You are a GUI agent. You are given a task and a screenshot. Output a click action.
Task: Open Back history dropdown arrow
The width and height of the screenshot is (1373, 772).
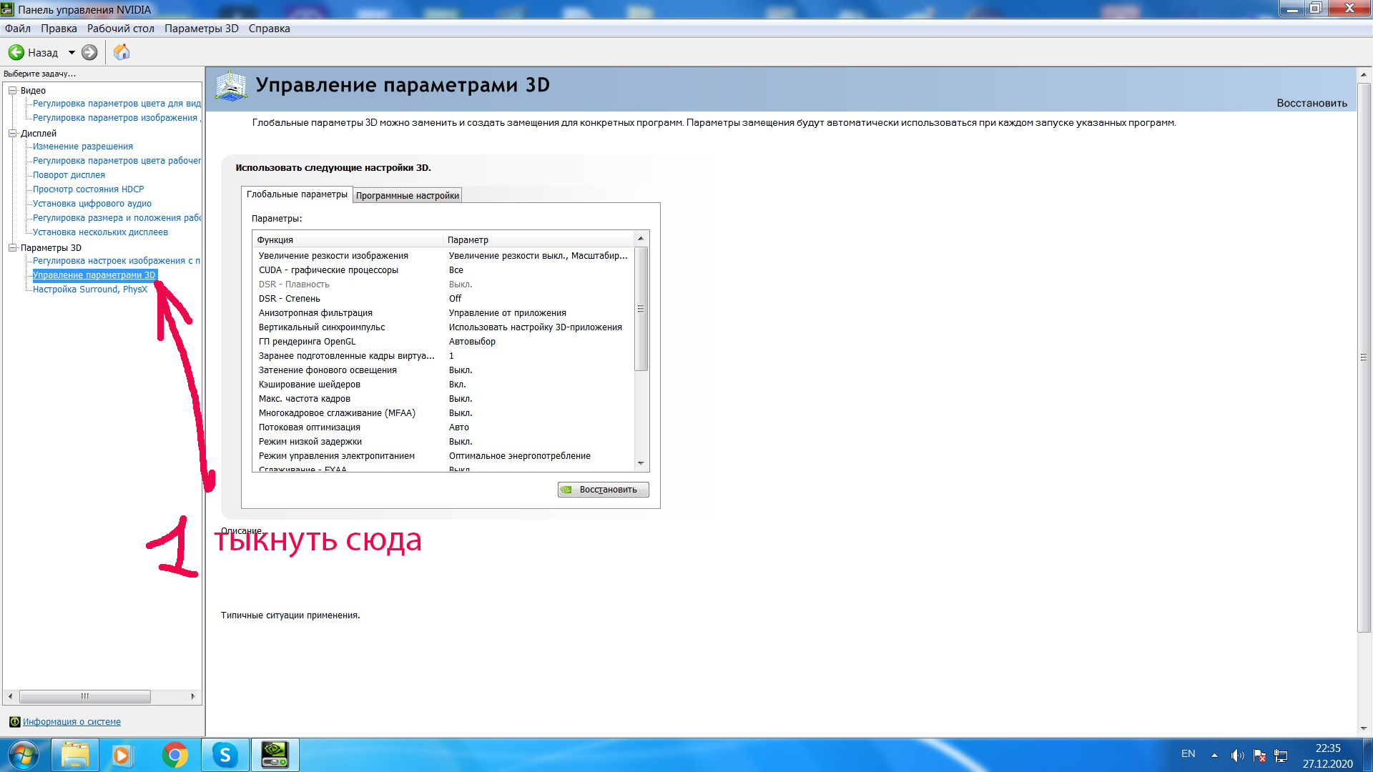pyautogui.click(x=72, y=52)
